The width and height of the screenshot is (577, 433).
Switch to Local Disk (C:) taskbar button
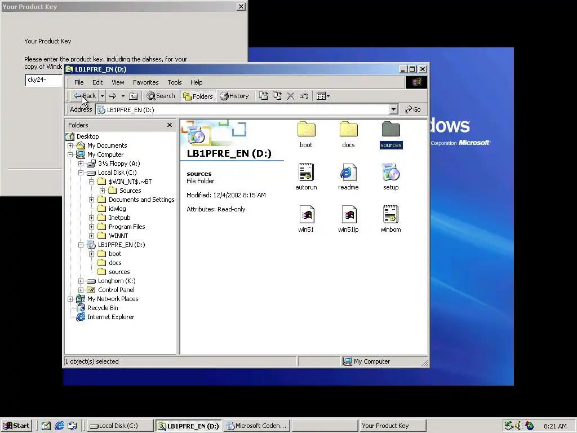pyautogui.click(x=119, y=426)
